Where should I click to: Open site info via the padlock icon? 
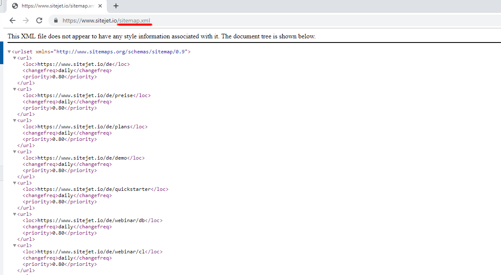coord(55,20)
